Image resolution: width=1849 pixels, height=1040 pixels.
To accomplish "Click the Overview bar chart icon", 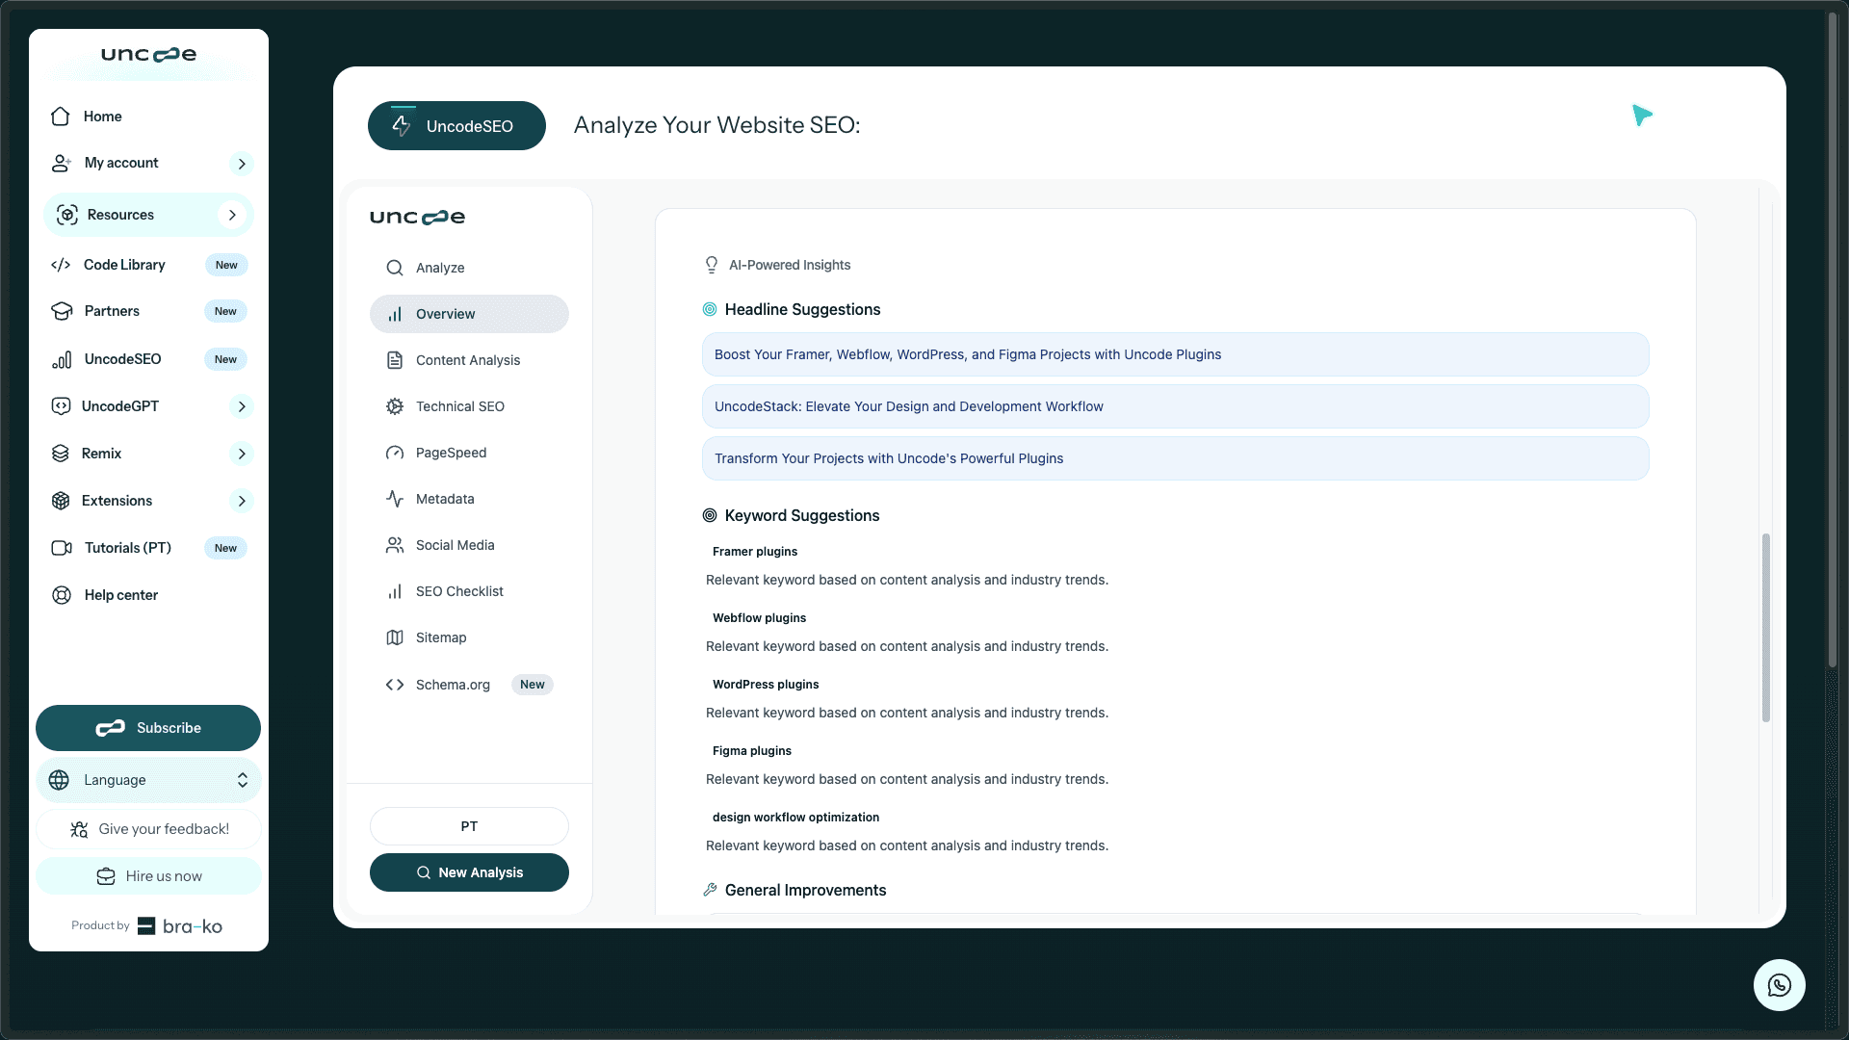I will 395,314.
